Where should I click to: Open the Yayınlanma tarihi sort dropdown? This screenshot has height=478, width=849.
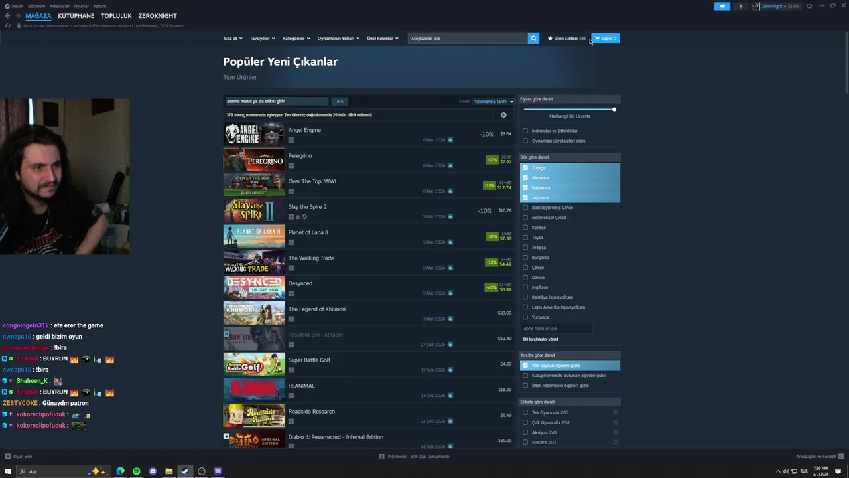coord(493,102)
